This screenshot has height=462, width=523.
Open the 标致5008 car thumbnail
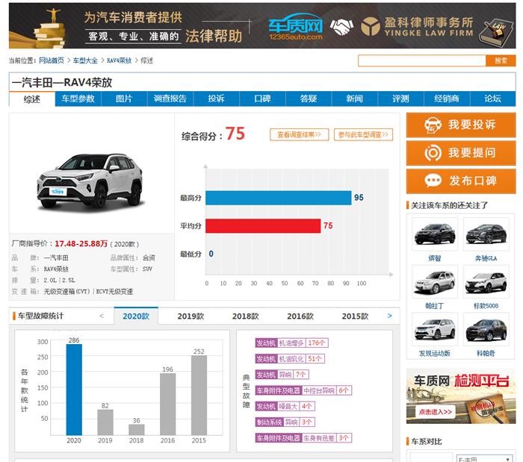pos(486,281)
